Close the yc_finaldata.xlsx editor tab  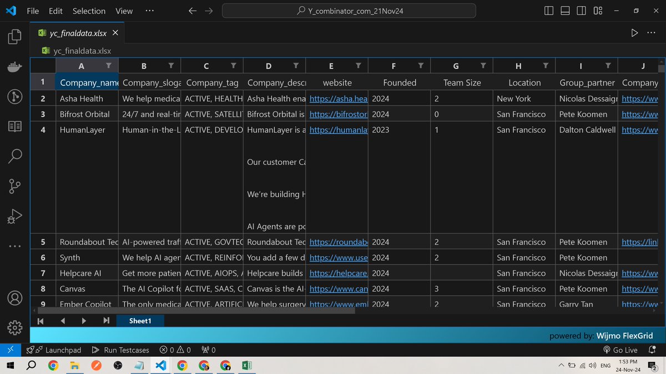pos(115,33)
